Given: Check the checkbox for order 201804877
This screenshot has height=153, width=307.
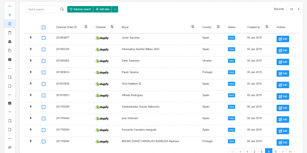Looking at the screenshot, I should 43,37.
